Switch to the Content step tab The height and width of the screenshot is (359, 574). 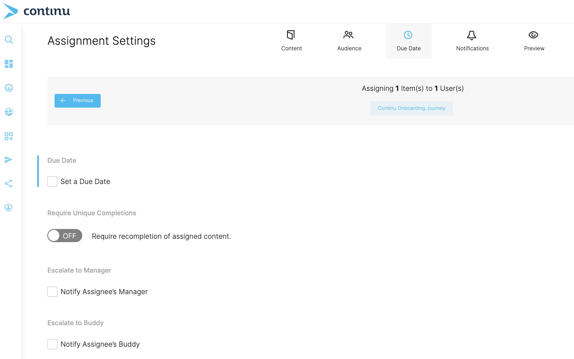pos(291,41)
